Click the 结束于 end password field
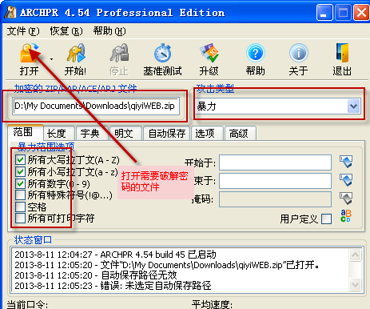The image size is (370, 309). (275, 181)
